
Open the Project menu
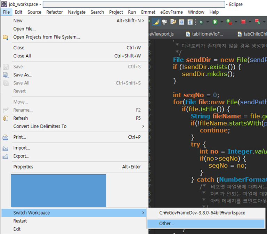116,12
